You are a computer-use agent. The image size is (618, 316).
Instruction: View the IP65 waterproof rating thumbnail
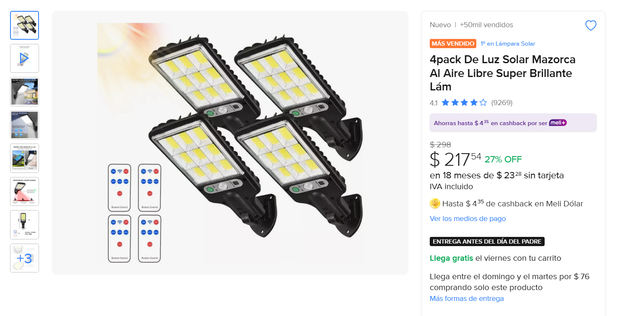[24, 125]
